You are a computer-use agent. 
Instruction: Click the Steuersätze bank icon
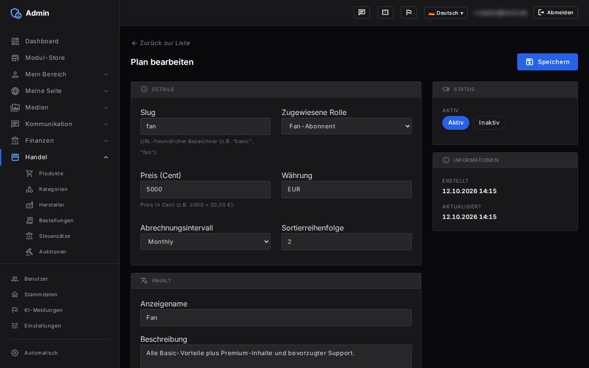click(x=29, y=236)
